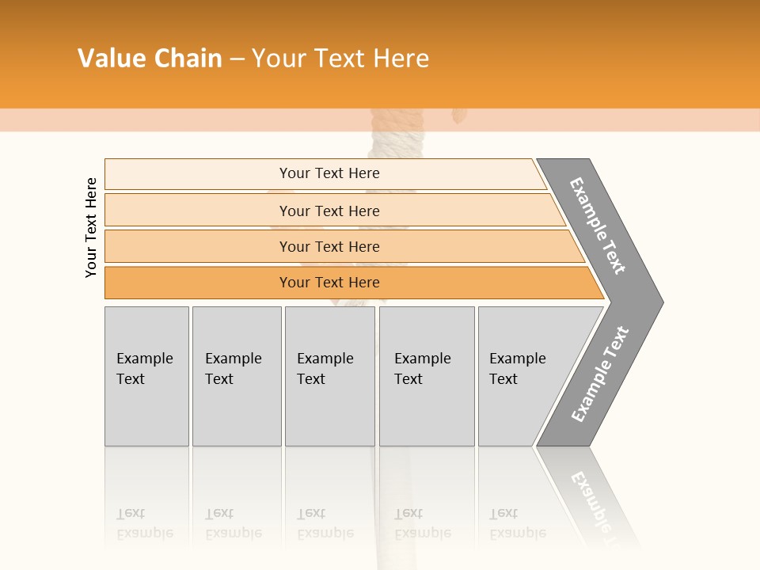Select the darkest orange "Your Text Here" bar
This screenshot has width=760, height=570.
pos(329,283)
